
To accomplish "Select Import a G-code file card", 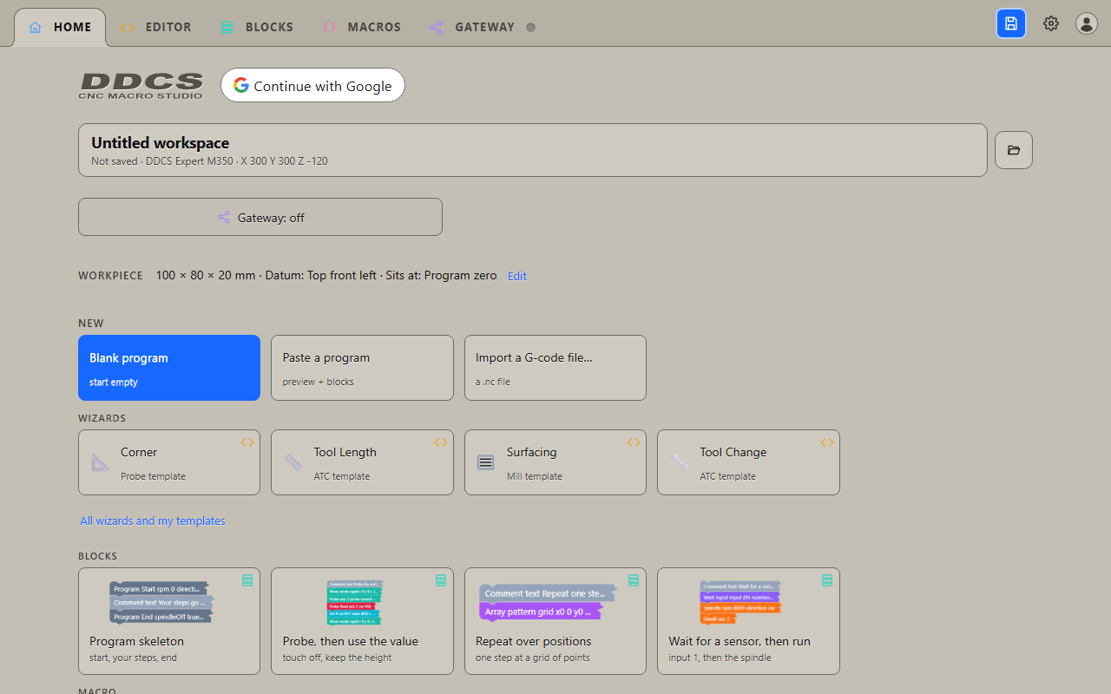I will pyautogui.click(x=555, y=368).
